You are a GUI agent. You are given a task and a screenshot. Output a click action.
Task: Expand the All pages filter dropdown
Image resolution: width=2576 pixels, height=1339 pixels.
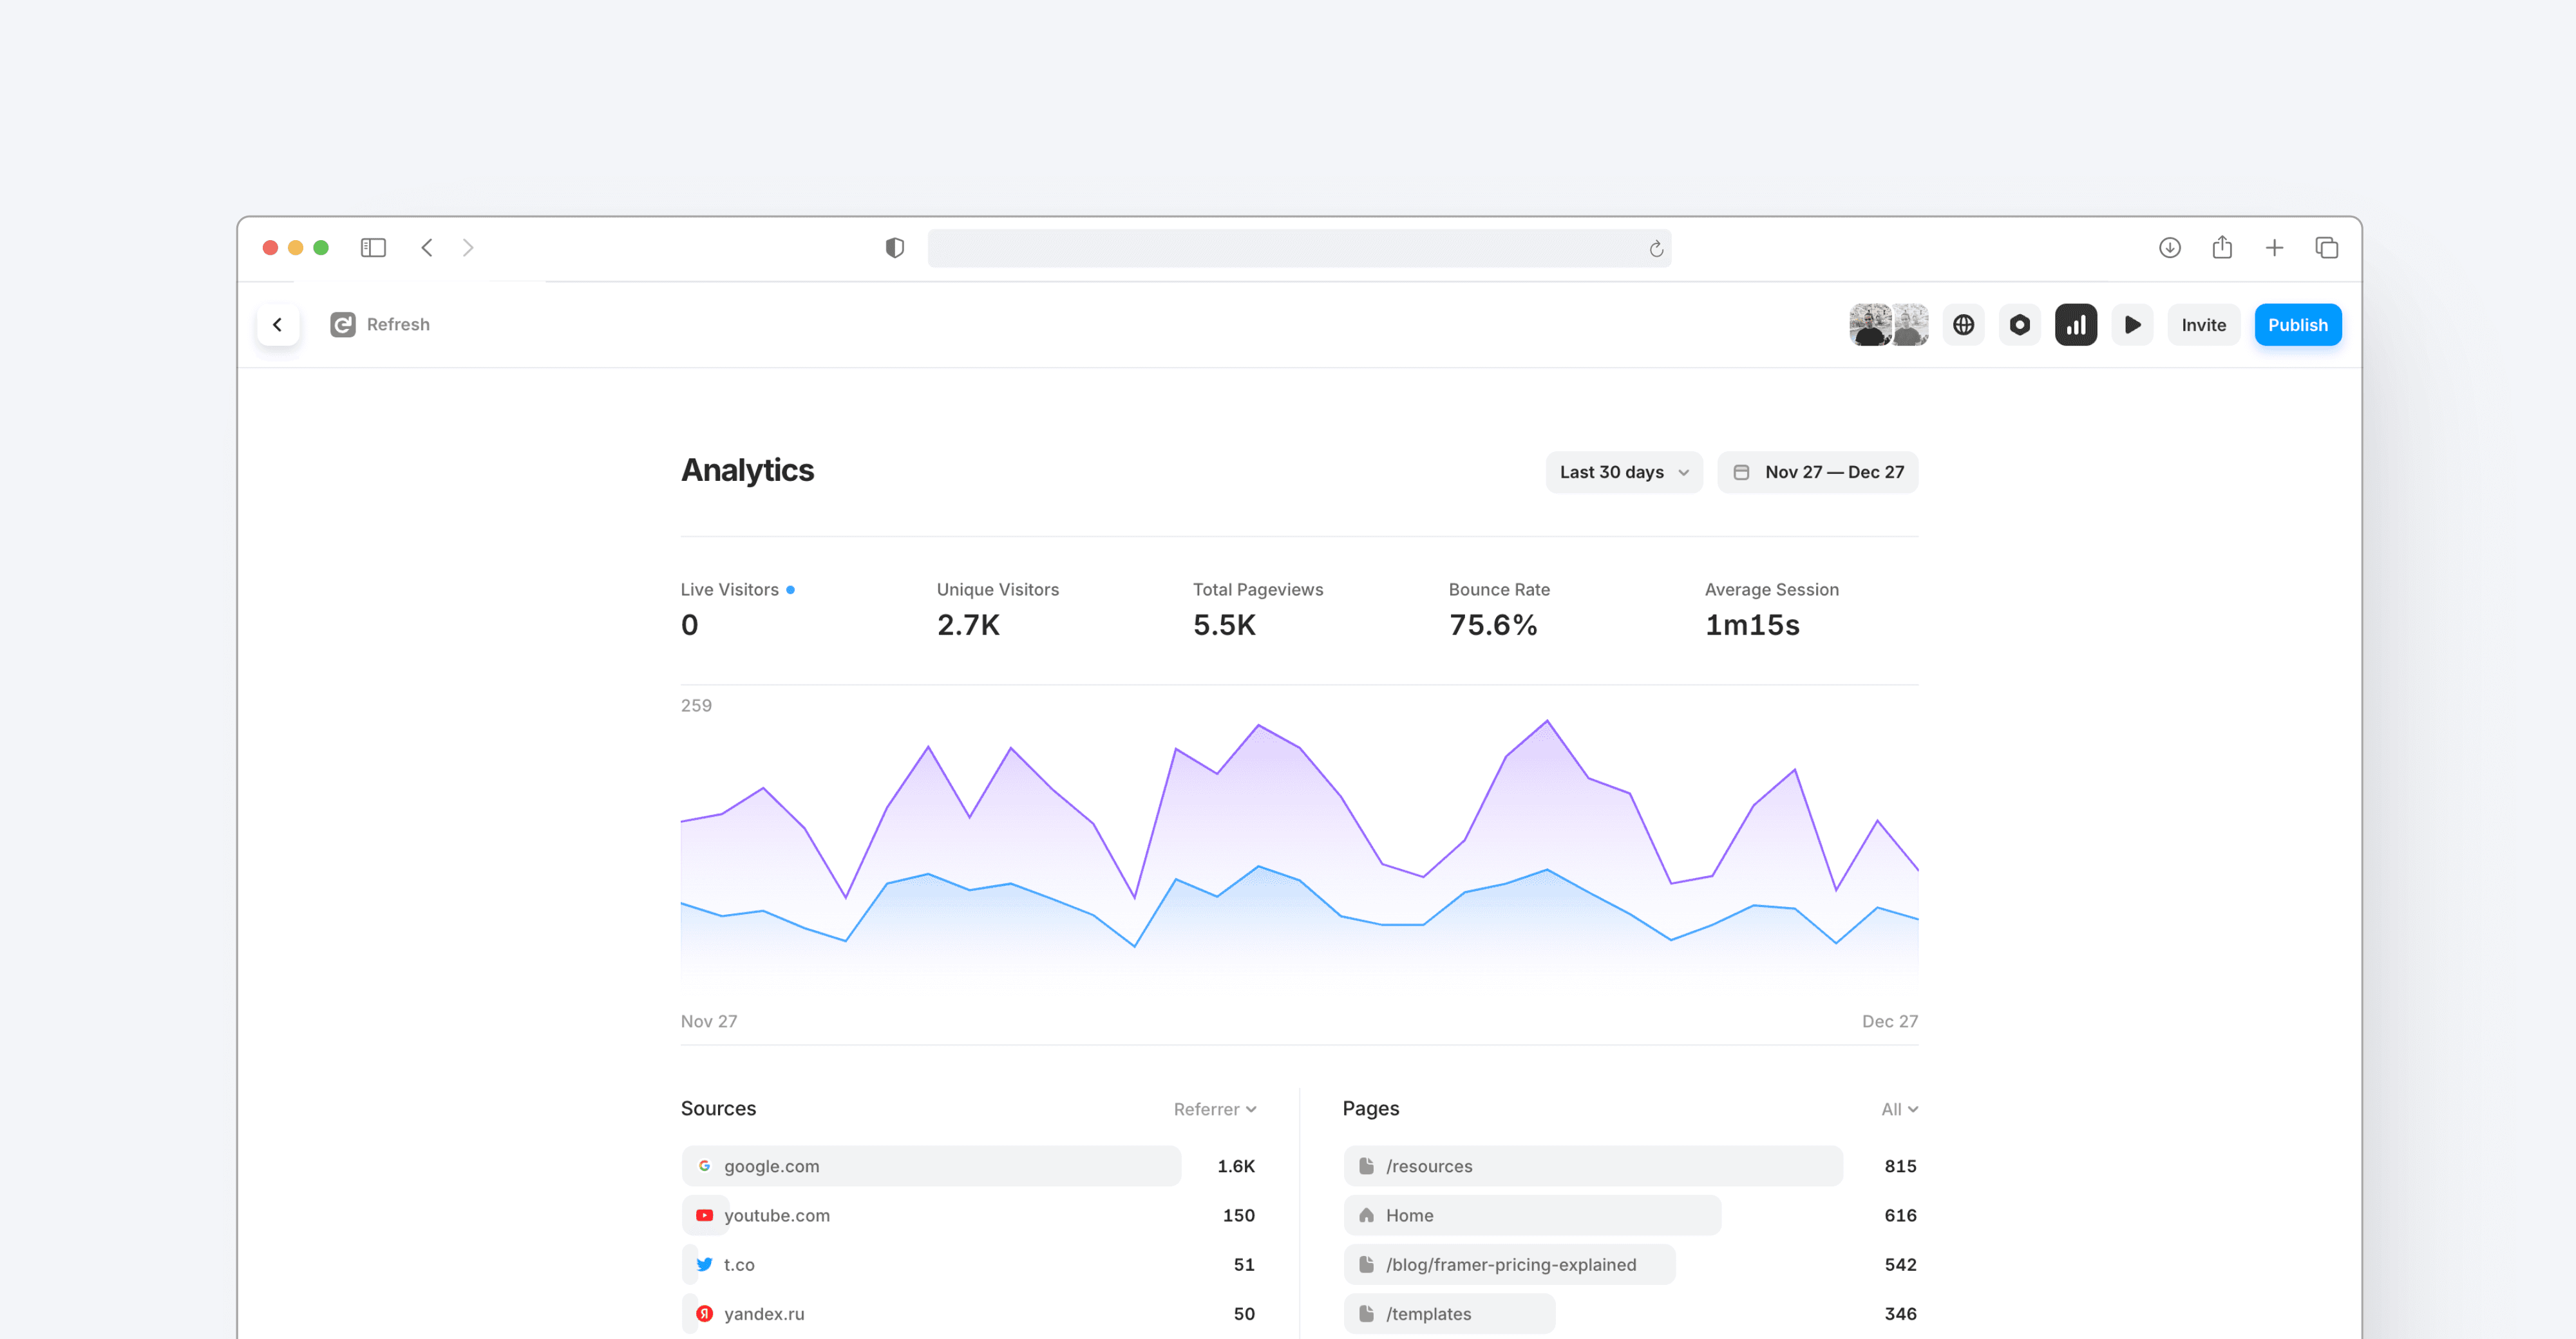click(x=1899, y=1109)
